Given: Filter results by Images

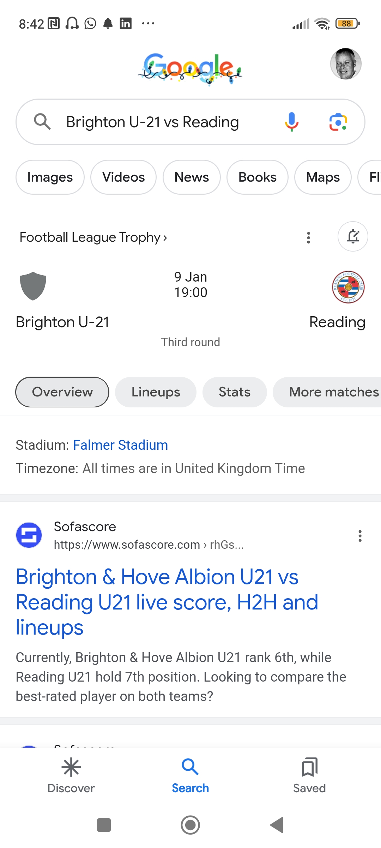Looking at the screenshot, I should [x=50, y=177].
